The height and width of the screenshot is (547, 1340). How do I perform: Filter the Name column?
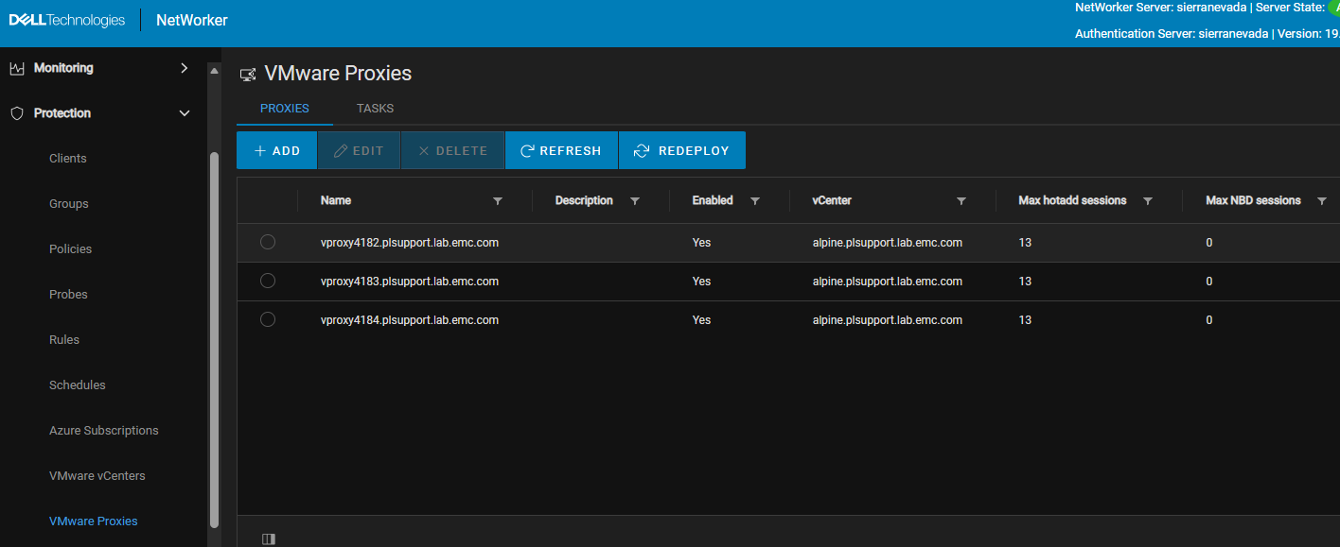point(498,201)
